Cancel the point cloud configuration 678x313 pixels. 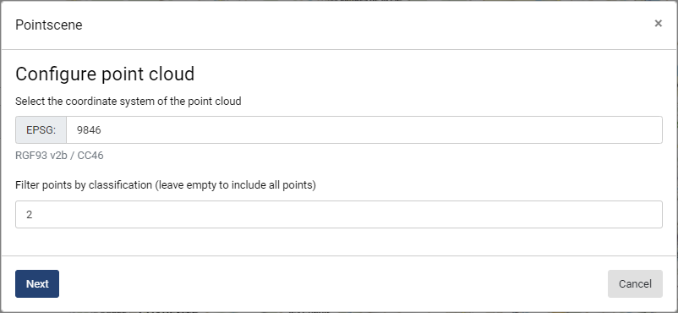[635, 284]
